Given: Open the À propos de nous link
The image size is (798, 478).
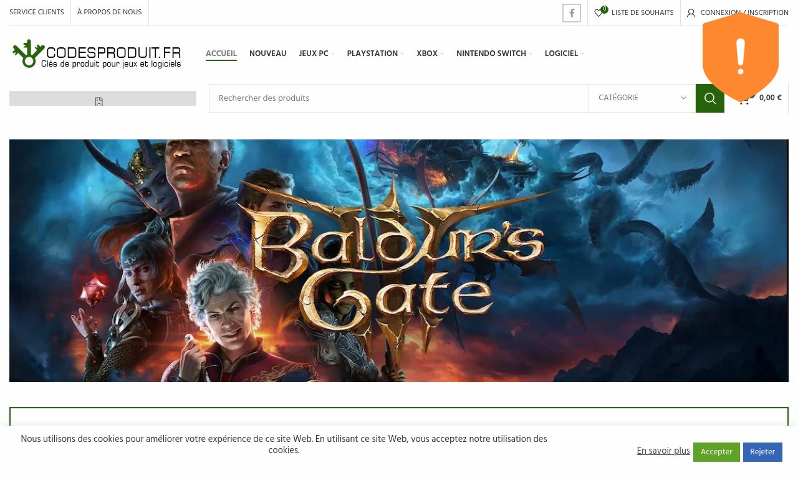Looking at the screenshot, I should pos(110,12).
